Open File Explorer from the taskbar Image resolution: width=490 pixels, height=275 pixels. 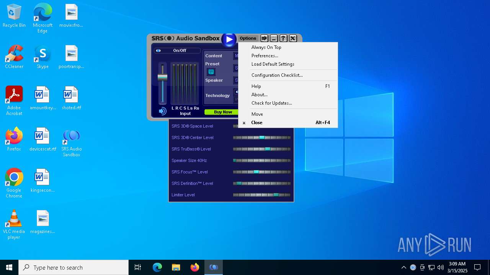click(176, 267)
